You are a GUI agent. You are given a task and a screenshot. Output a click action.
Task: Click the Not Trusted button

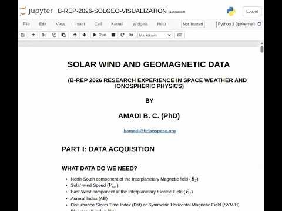pos(193,24)
